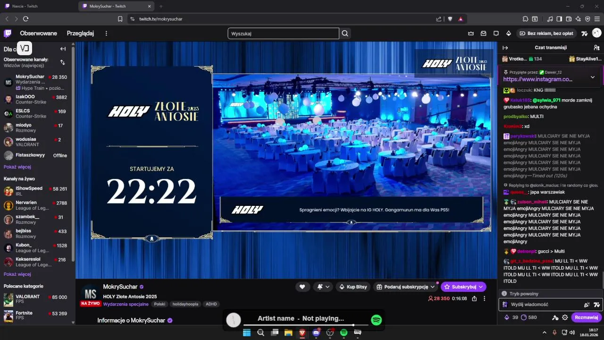Image resolution: width=604 pixels, height=340 pixels.
Task: Switch to Navcia - Twitch browser tab
Action: [x=38, y=6]
